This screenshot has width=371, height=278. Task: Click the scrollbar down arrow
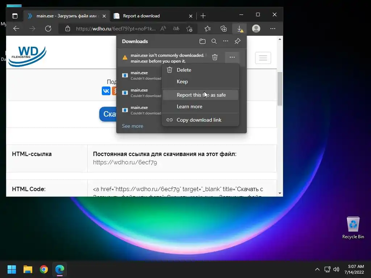point(280,193)
